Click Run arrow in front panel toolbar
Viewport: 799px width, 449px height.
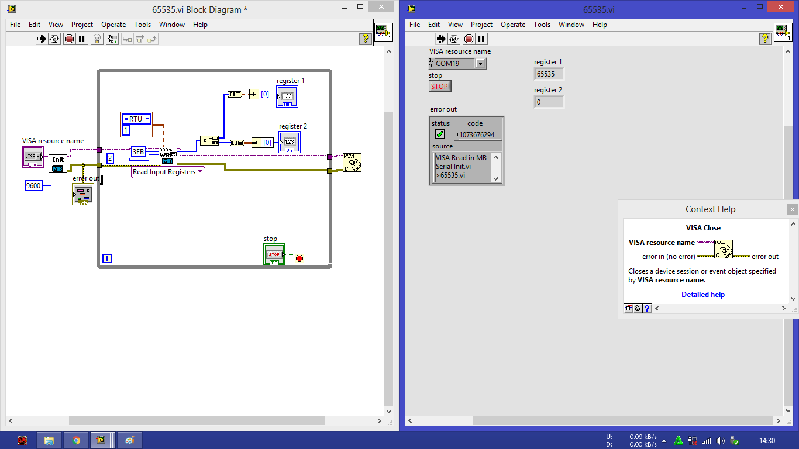point(441,39)
